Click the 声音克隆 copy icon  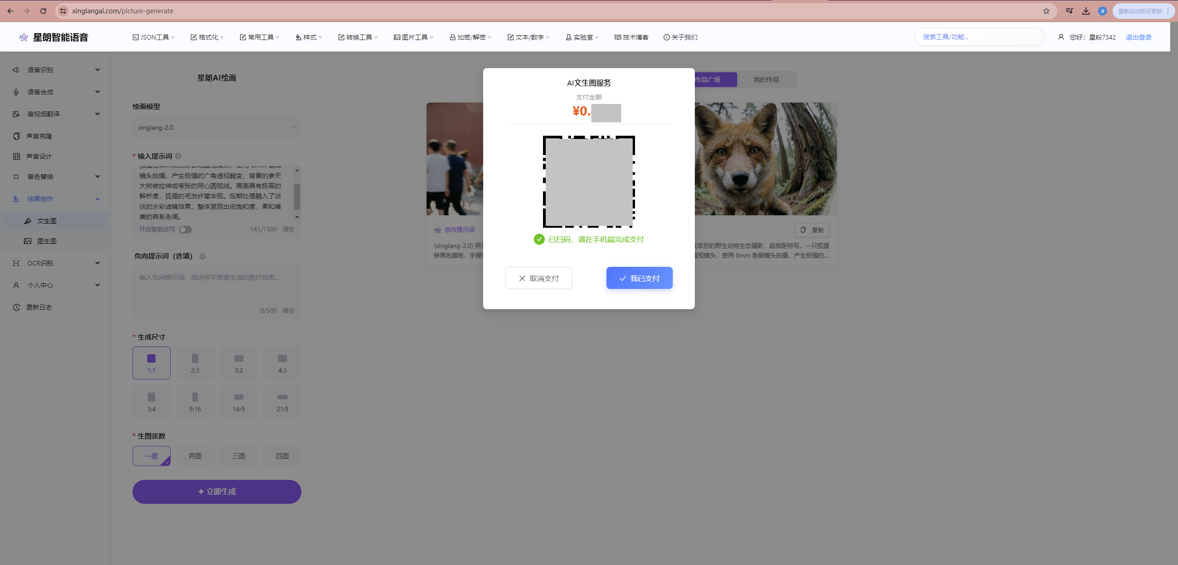coord(16,136)
